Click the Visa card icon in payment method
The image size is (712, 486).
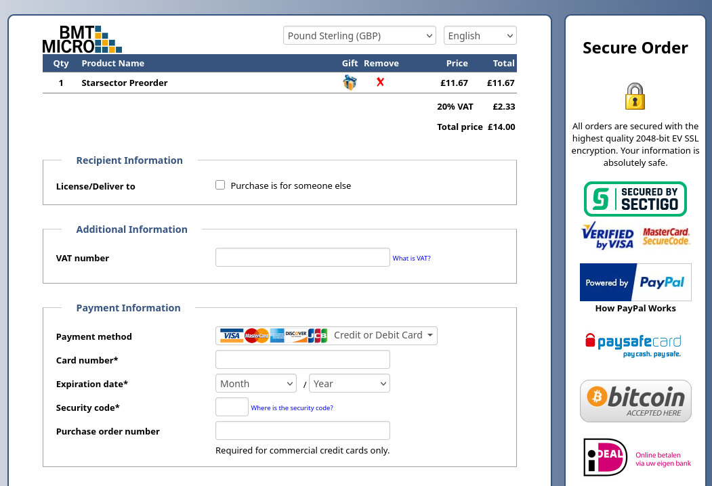coord(232,336)
